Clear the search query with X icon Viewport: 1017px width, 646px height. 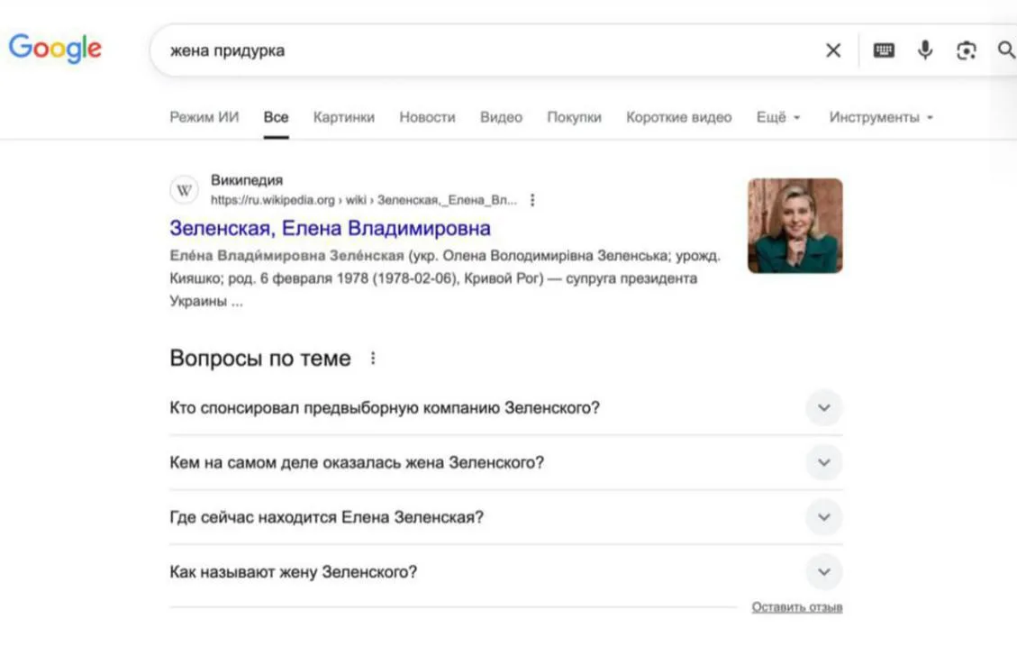tap(833, 50)
